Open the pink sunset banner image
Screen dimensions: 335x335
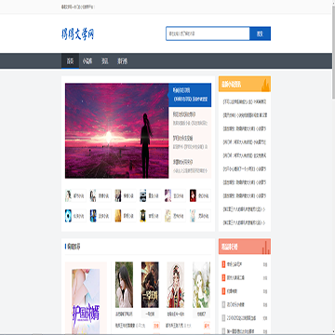[x=117, y=130]
